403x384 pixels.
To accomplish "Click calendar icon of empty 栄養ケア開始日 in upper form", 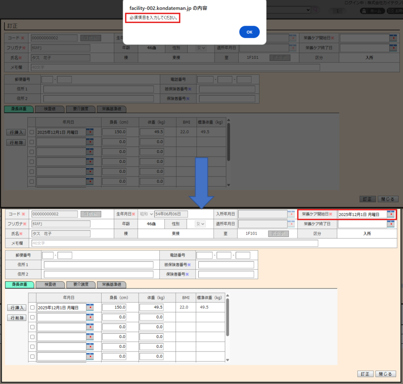I will coord(393,38).
